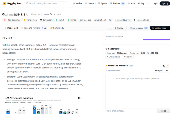
Task: Click the Inference Providers heading
Action: (118, 66)
